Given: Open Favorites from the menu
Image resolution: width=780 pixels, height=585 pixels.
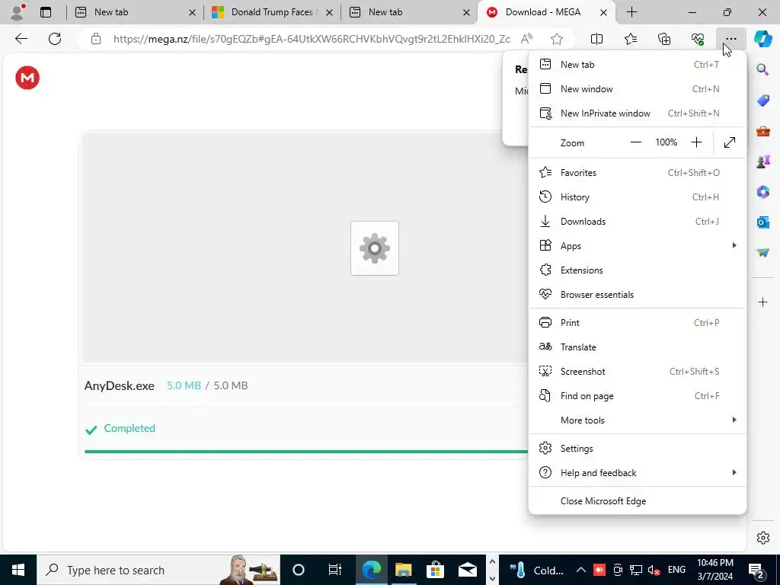Looking at the screenshot, I should tap(638, 173).
